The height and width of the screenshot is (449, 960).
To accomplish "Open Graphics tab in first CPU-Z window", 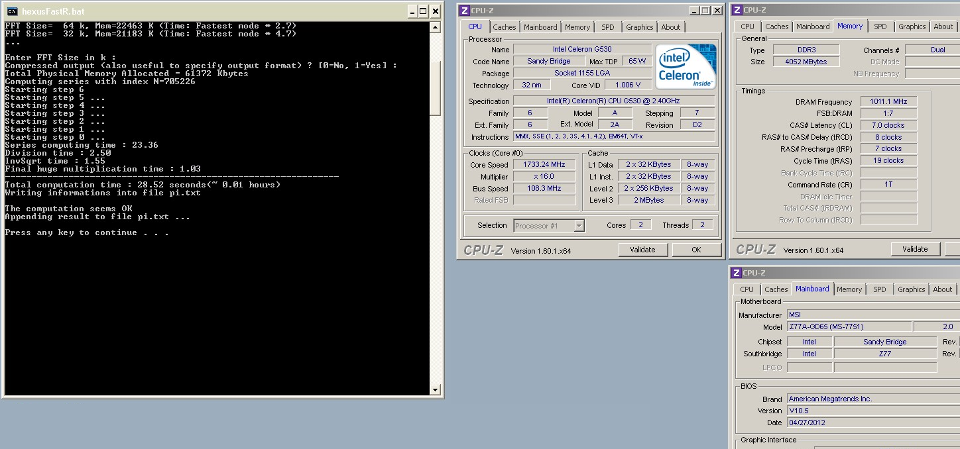I will tap(640, 27).
